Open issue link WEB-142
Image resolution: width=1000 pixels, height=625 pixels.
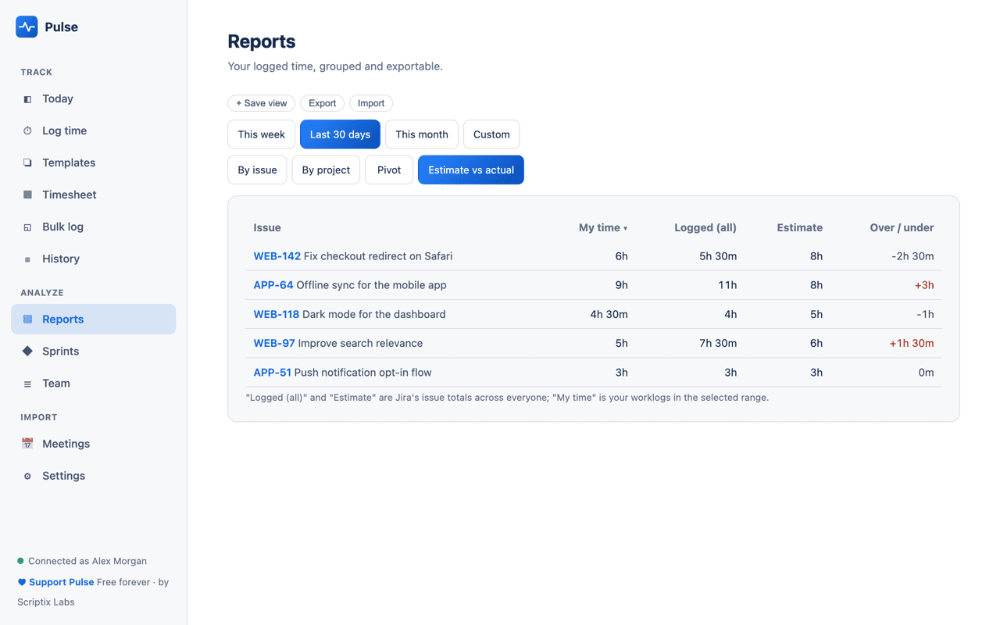coord(277,256)
